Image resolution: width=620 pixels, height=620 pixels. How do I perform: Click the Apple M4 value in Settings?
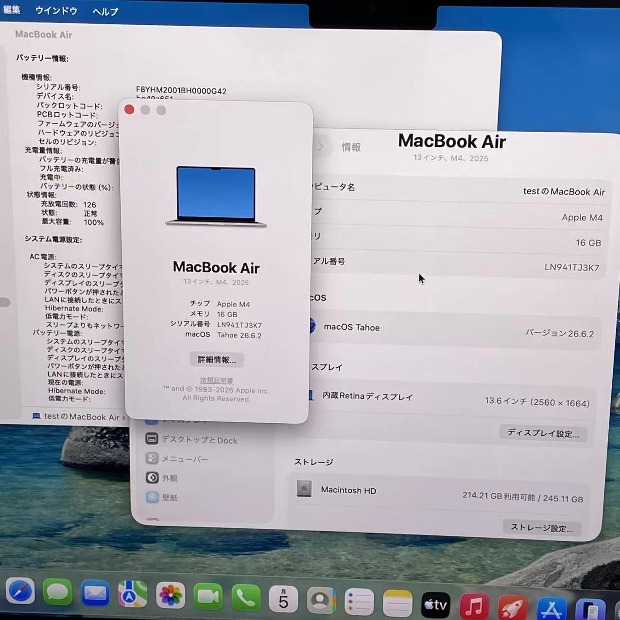coord(582,217)
